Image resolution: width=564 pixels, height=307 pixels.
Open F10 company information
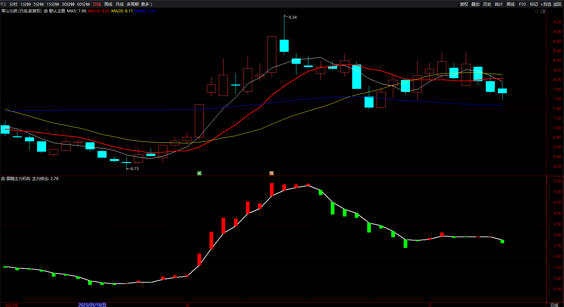522,4
